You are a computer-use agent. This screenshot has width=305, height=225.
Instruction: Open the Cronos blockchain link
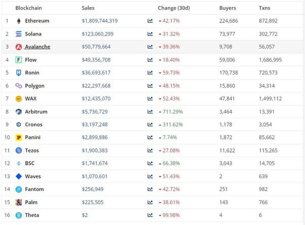click(33, 124)
